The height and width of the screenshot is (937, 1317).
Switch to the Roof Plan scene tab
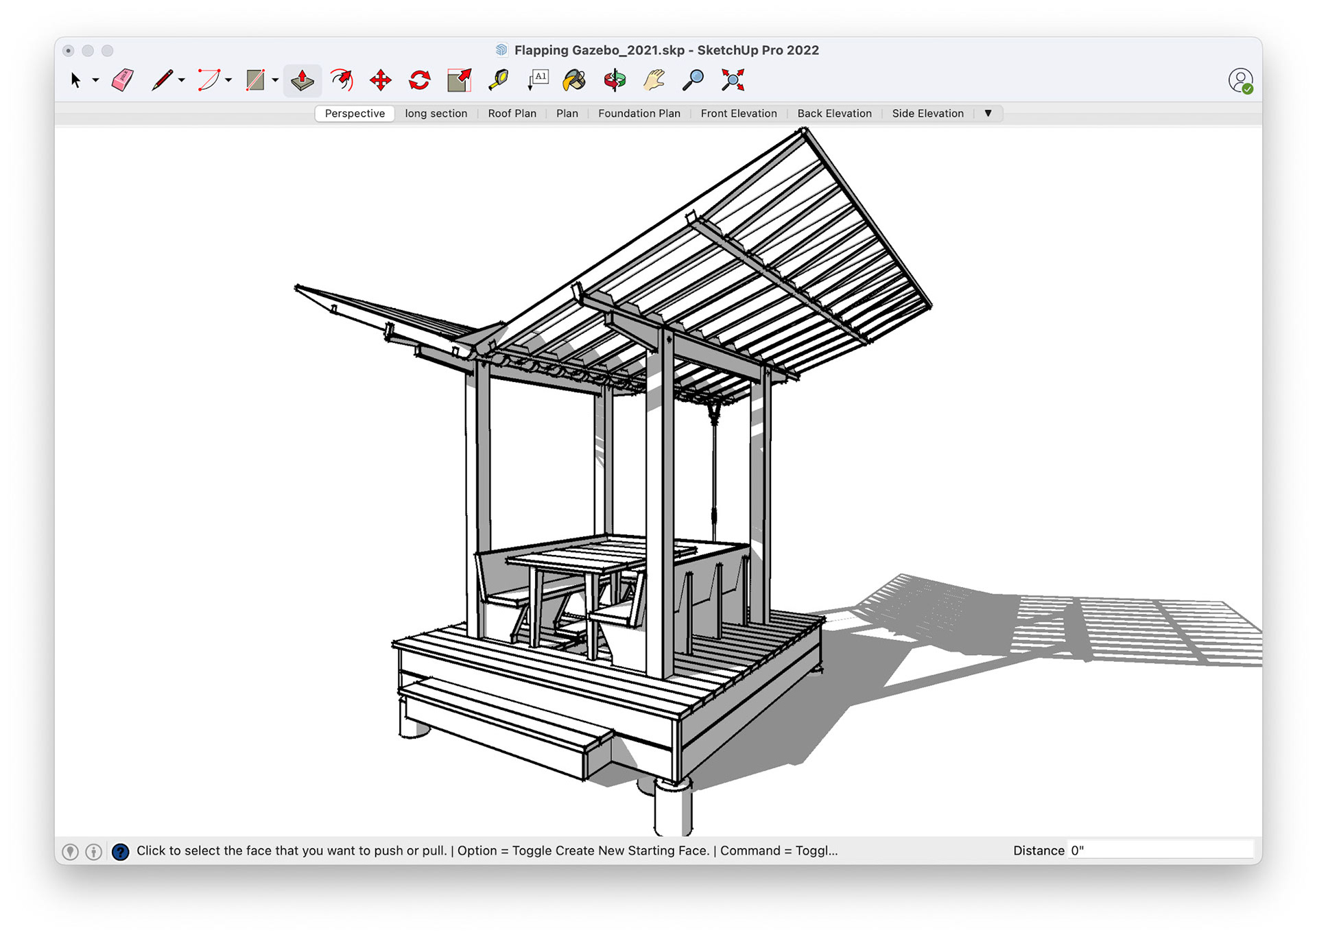pos(512,113)
